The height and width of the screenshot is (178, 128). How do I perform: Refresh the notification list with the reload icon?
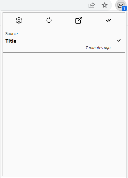tap(49, 20)
